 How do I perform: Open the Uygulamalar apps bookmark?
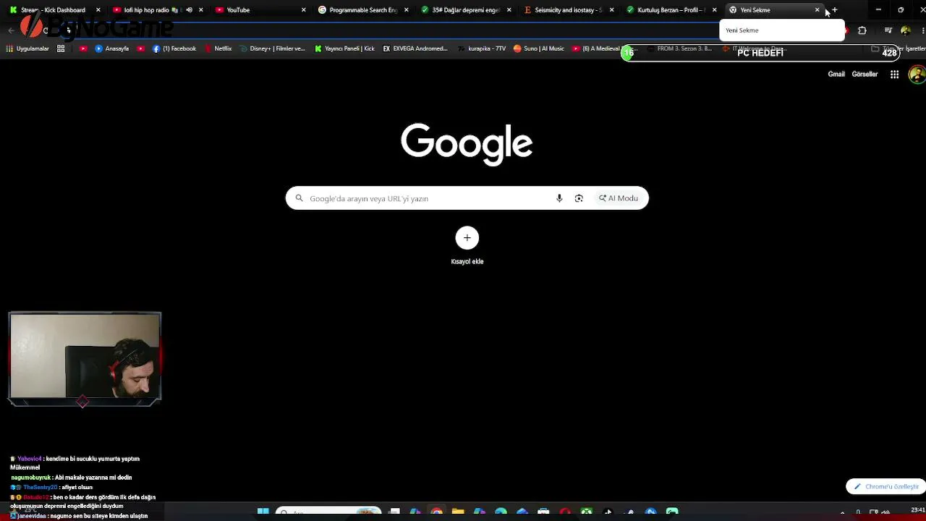coord(27,48)
